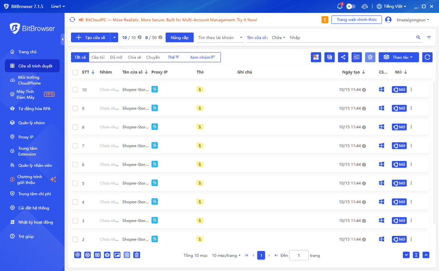439x271 pixels.
Task: Click Trang web chính thức button
Action: tap(357, 20)
